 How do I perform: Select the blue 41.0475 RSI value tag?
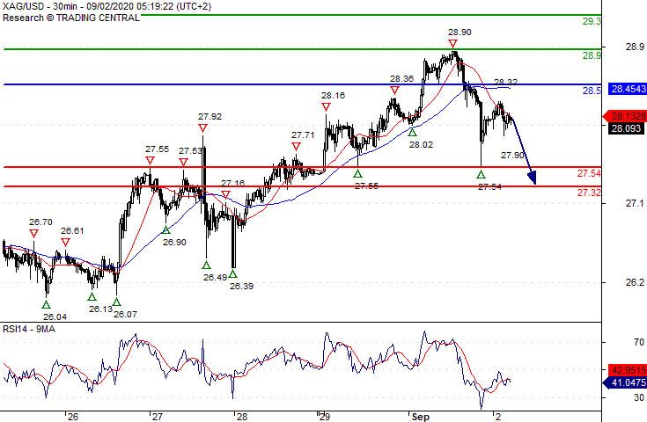pos(626,382)
